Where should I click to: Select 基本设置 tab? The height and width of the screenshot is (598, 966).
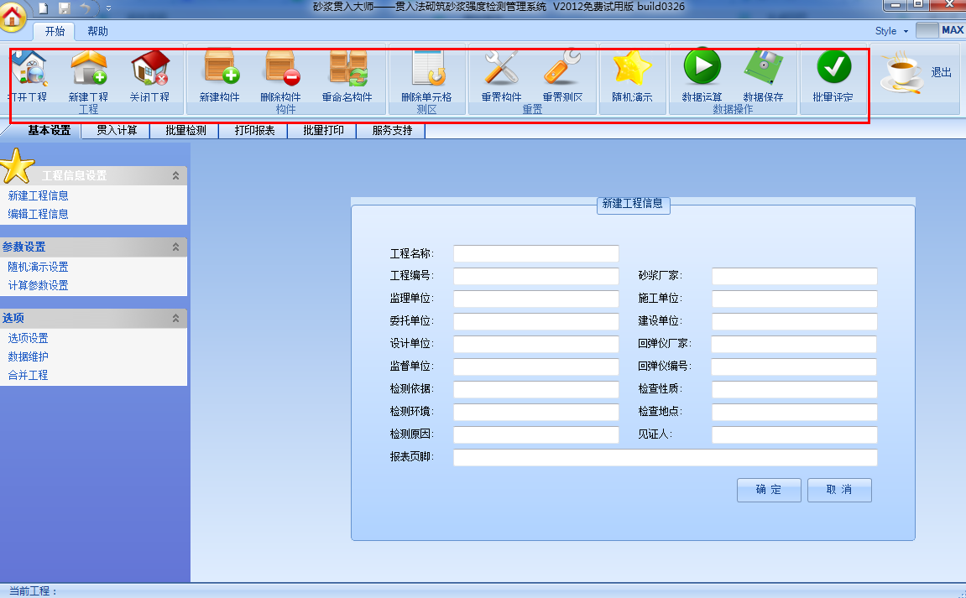[50, 131]
